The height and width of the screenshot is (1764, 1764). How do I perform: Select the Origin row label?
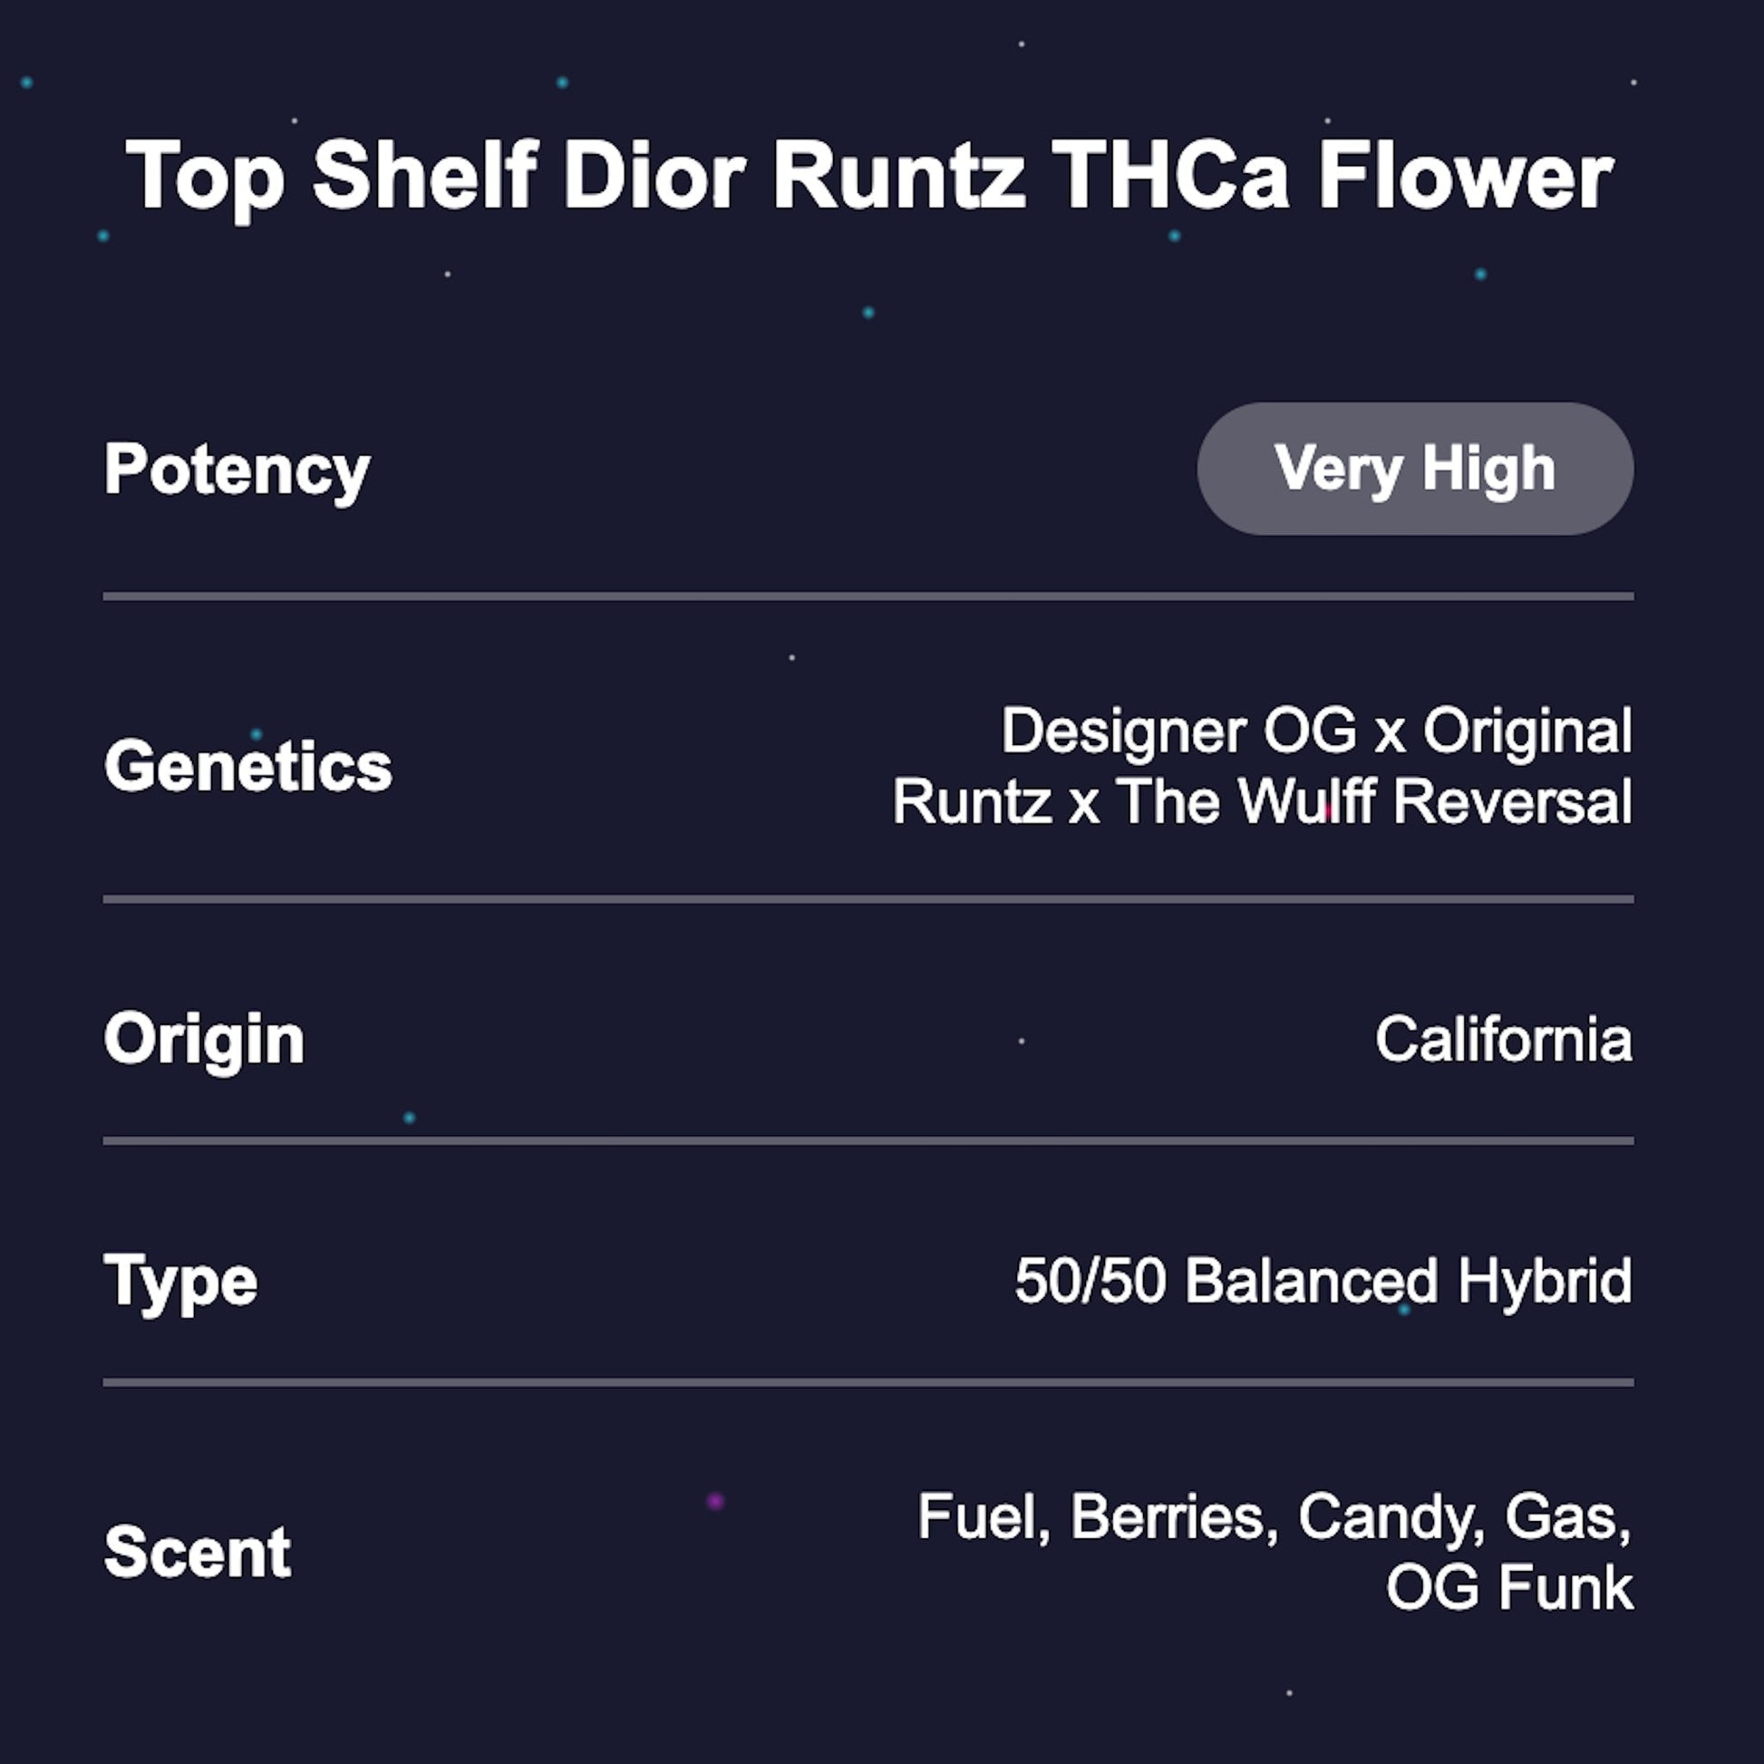point(204,1039)
